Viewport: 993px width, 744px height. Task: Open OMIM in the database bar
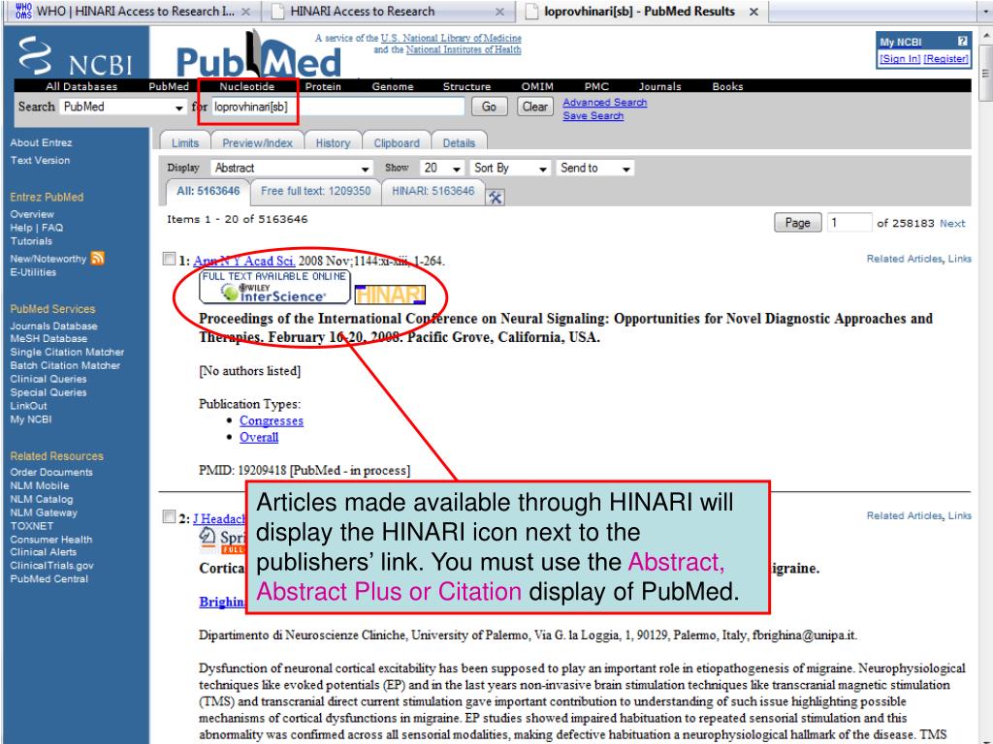537,86
